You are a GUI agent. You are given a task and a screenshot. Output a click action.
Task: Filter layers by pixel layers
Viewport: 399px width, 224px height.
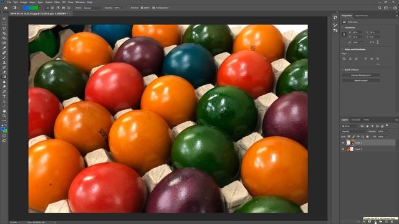[x=362, y=126]
